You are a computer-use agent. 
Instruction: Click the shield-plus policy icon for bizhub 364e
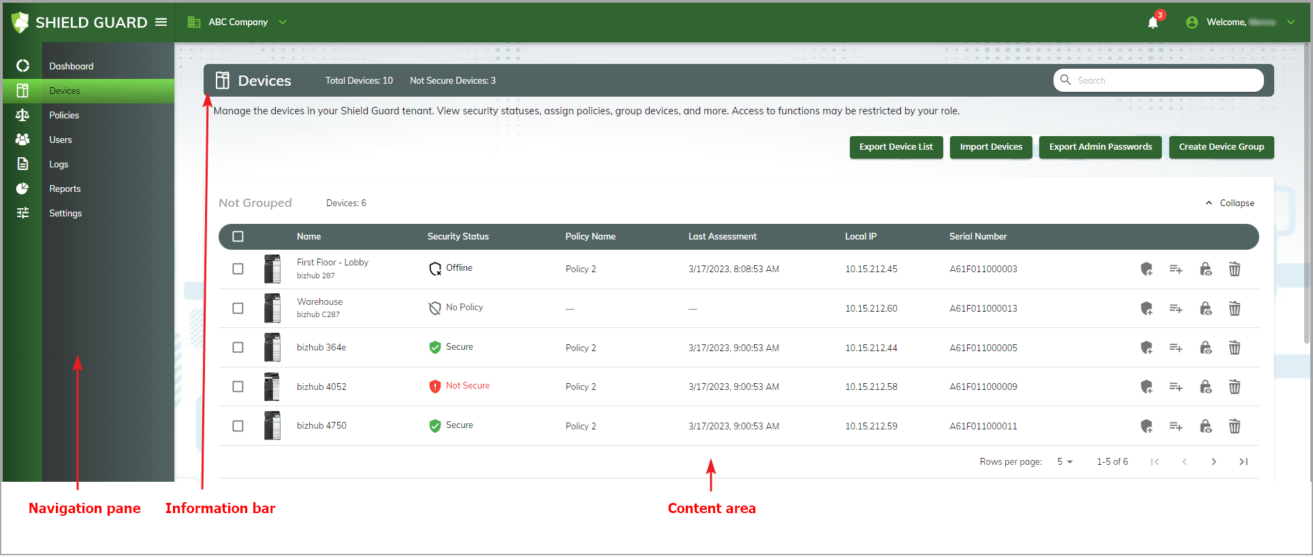1146,348
